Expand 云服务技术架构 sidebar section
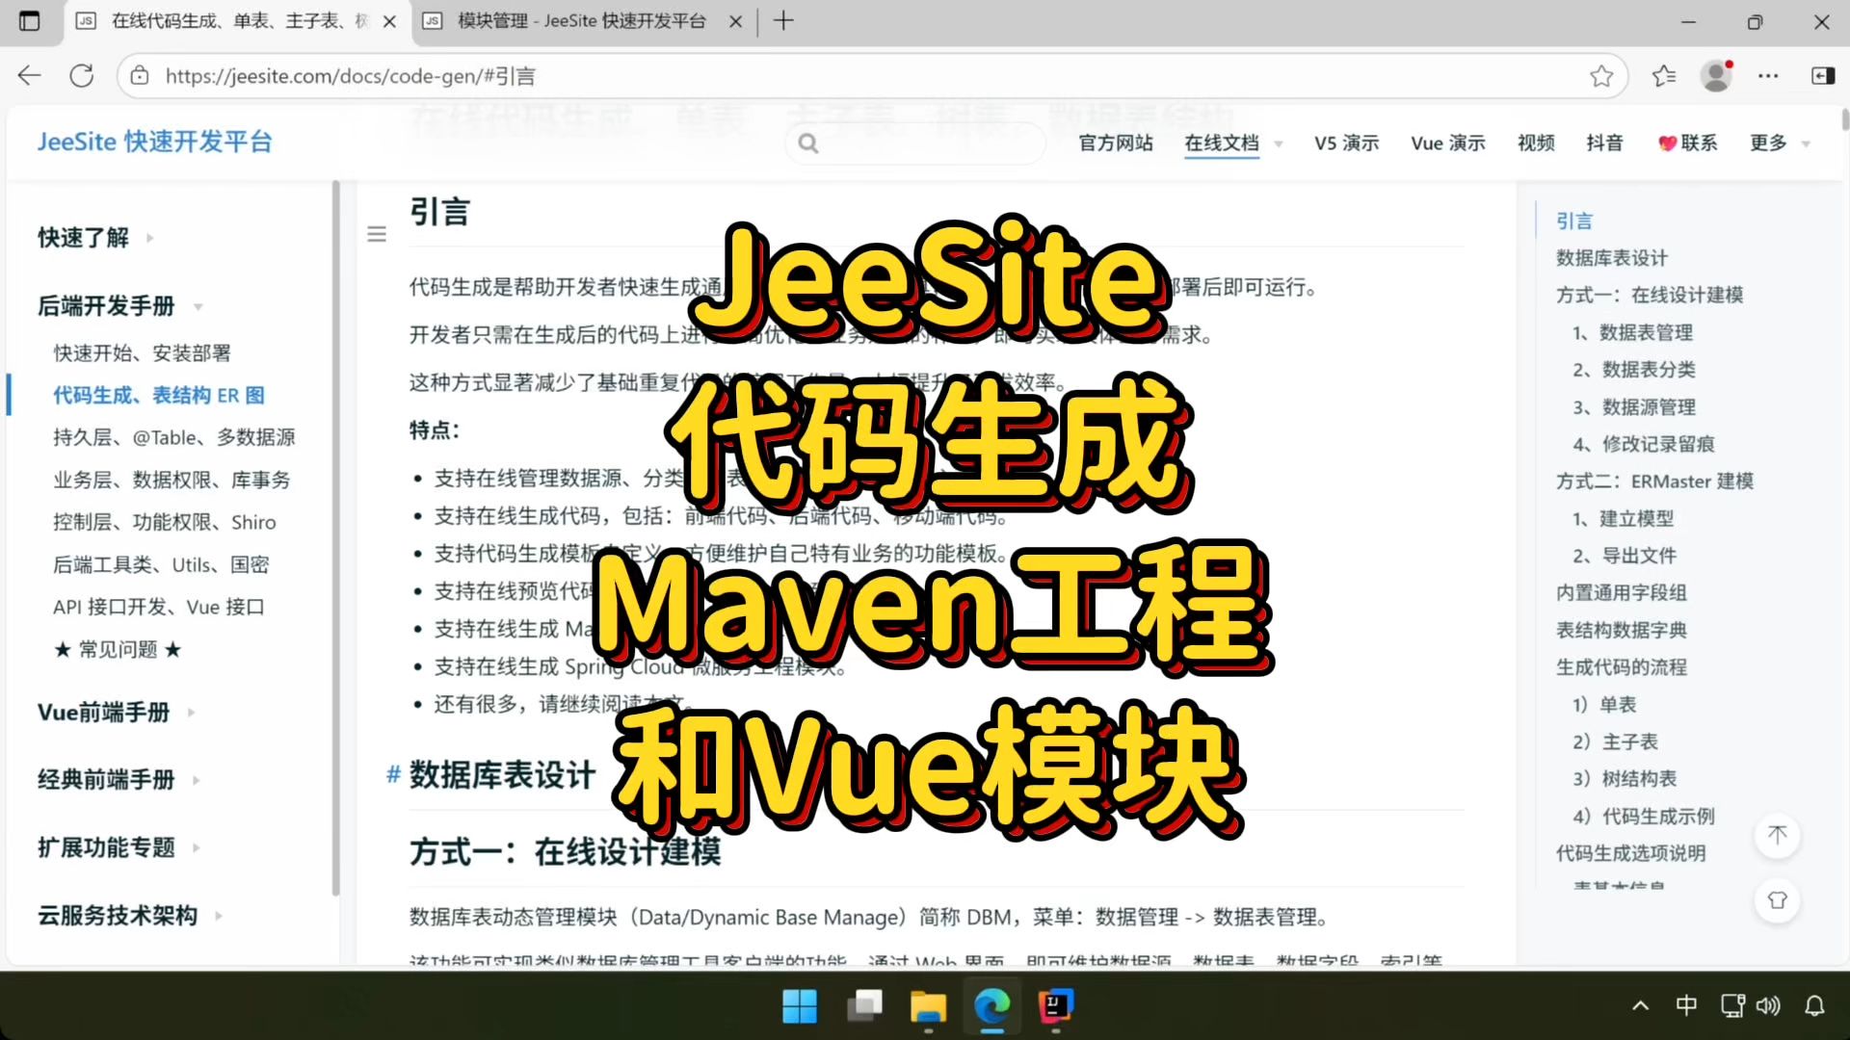This screenshot has width=1850, height=1040. pos(130,916)
